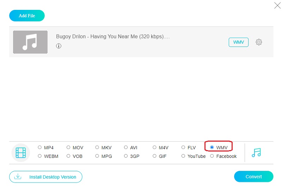Click the file info icon

pyautogui.click(x=59, y=46)
